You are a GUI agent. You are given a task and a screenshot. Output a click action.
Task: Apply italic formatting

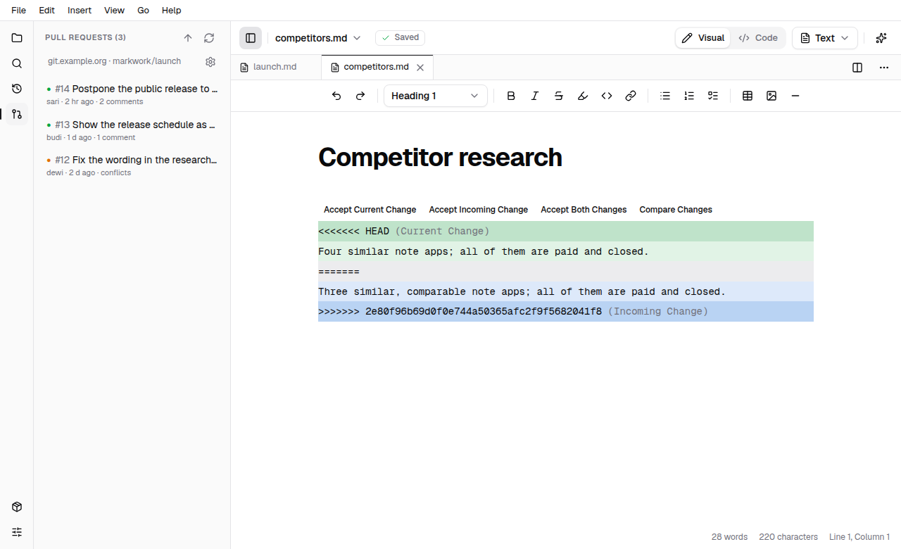pyautogui.click(x=535, y=96)
